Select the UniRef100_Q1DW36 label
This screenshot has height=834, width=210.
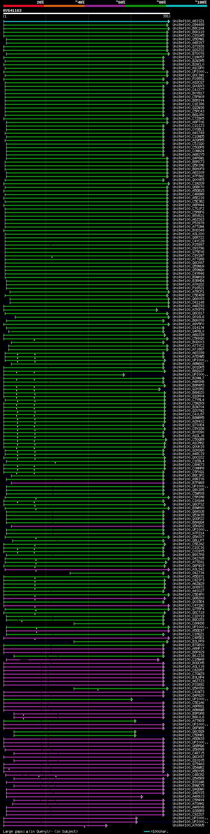click(x=188, y=108)
